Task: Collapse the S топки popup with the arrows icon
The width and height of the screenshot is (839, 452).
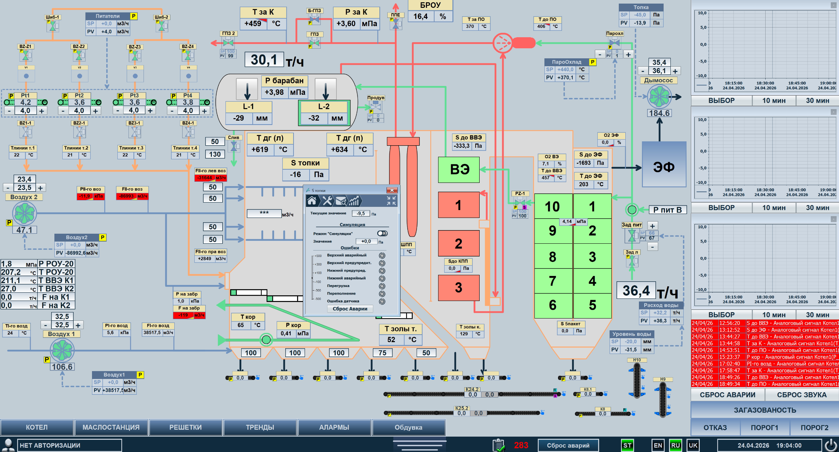Action: [391, 201]
